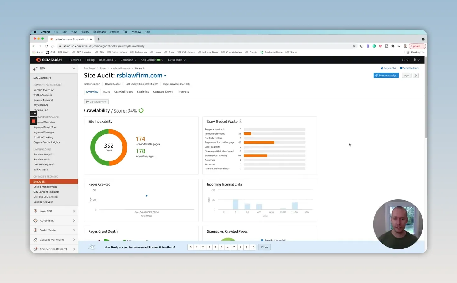Click the Semrush logo
The image size is (457, 283).
pos(48,60)
